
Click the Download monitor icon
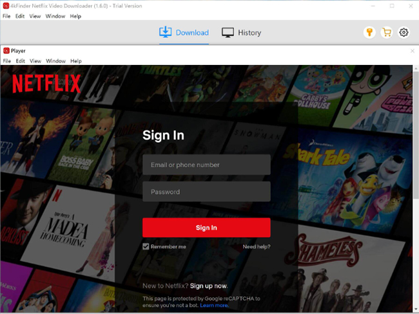[166, 32]
